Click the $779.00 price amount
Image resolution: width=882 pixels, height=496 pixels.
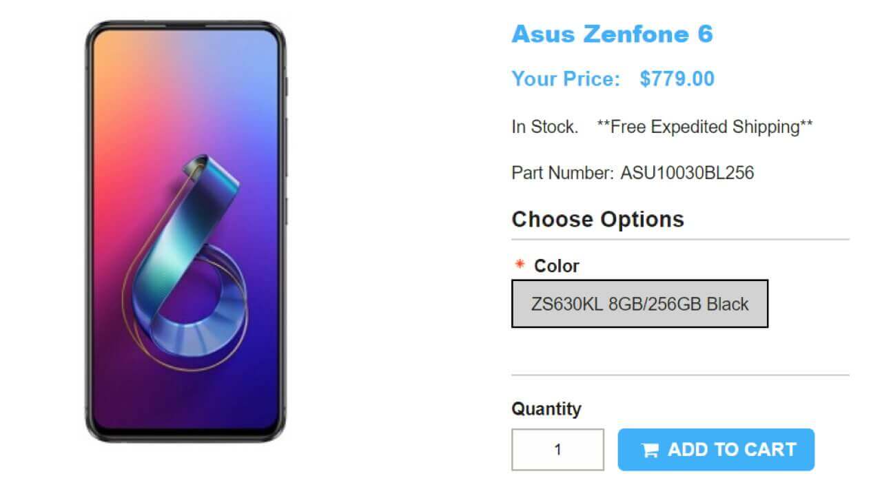coord(677,79)
